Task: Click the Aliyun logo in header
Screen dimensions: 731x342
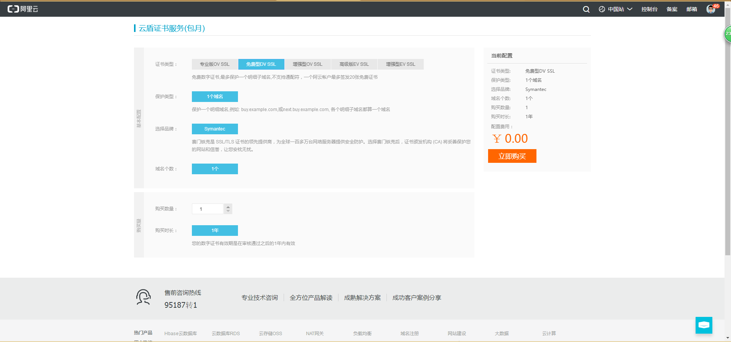Action: 23,9
